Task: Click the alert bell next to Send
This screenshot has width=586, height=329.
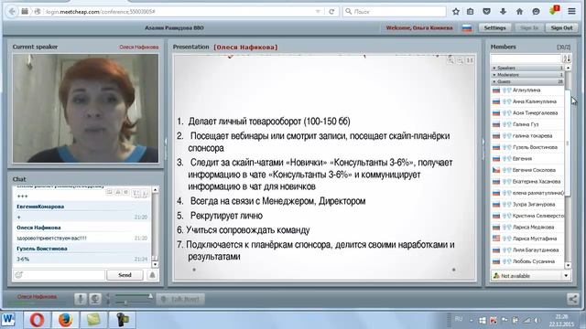Action: pos(152,275)
